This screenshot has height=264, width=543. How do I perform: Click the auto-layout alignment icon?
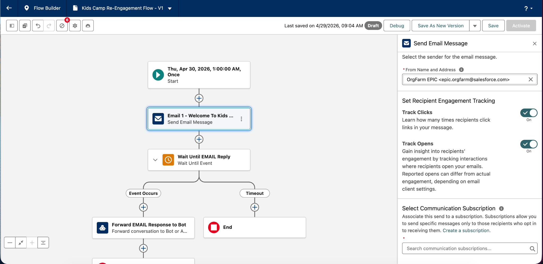[x=43, y=243]
